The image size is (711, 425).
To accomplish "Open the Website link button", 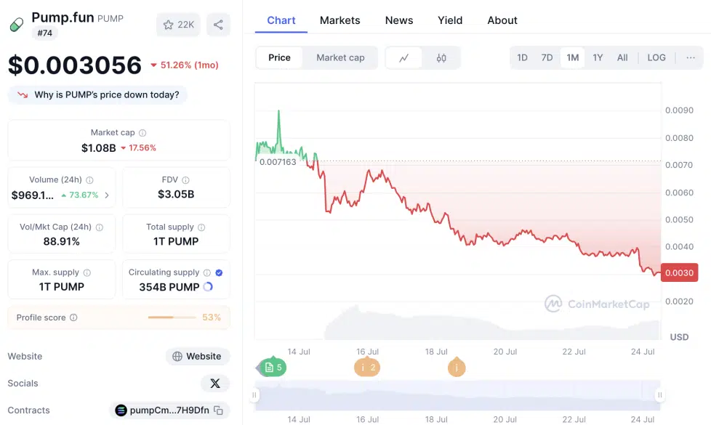I will (197, 357).
